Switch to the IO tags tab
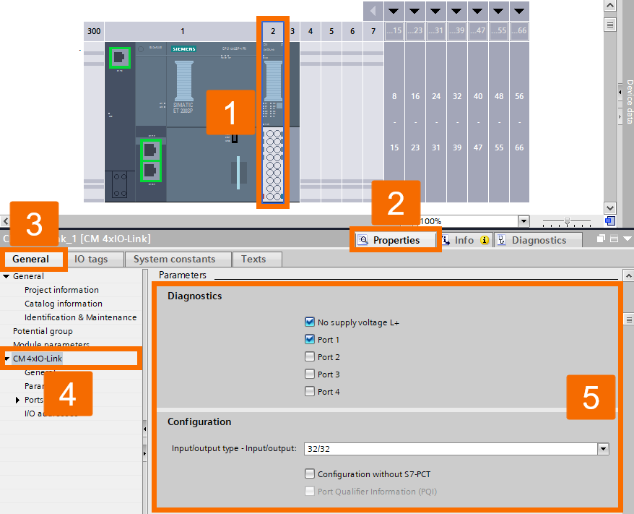This screenshot has width=634, height=514. pyautogui.click(x=91, y=259)
